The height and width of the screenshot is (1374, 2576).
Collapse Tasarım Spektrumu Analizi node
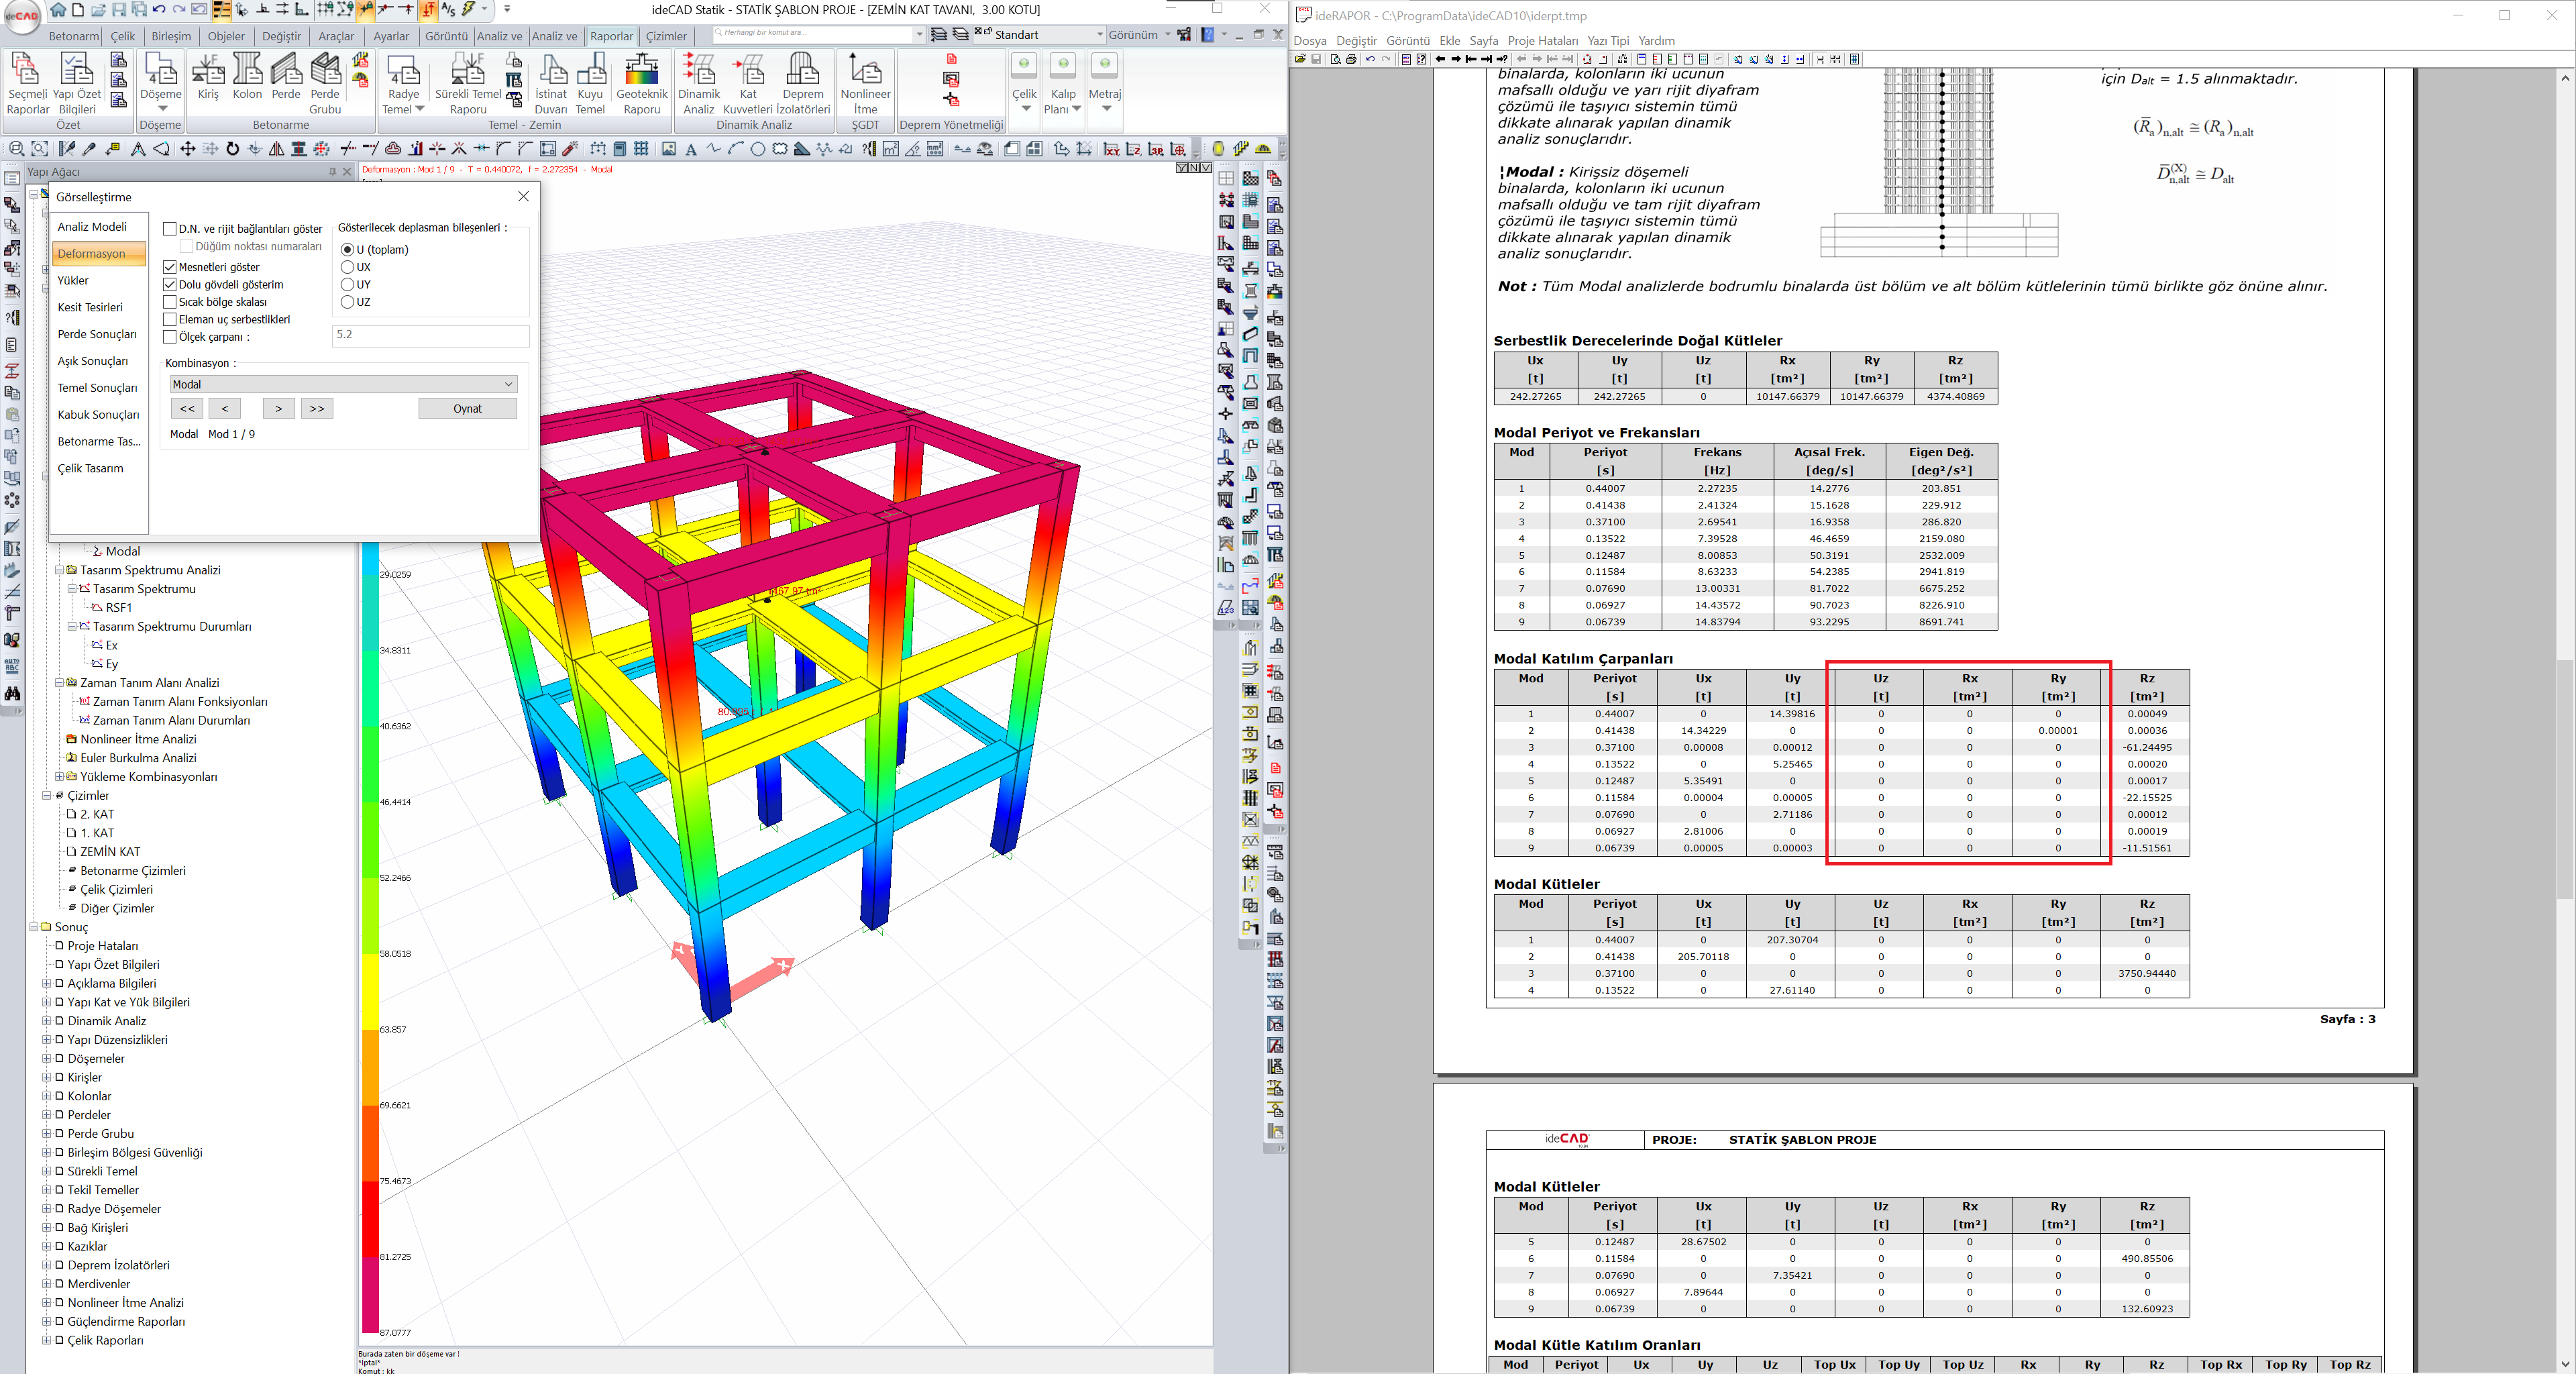[x=59, y=570]
